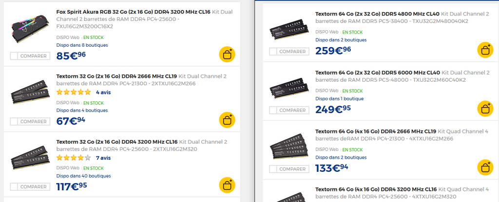This screenshot has height=202, width=499.
Task: View Dispo dans 8 boutiques availability
Action: (82, 45)
